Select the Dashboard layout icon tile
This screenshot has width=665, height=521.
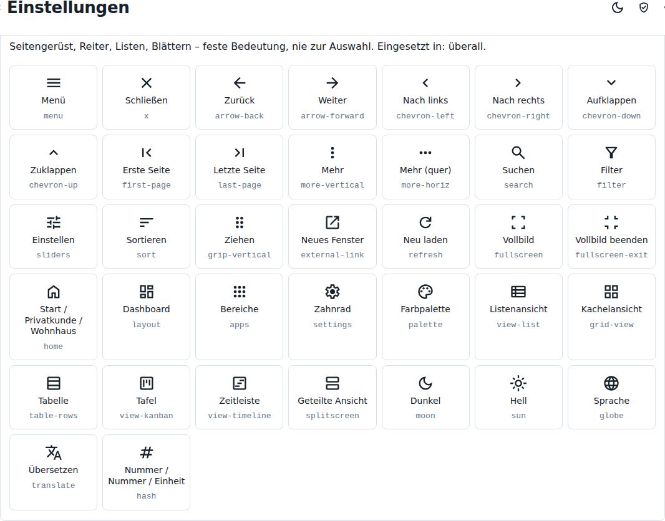click(147, 317)
